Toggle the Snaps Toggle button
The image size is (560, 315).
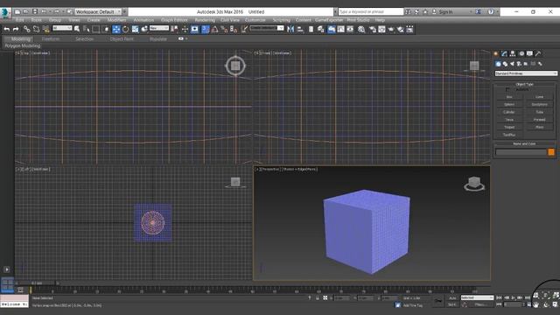tap(206, 29)
